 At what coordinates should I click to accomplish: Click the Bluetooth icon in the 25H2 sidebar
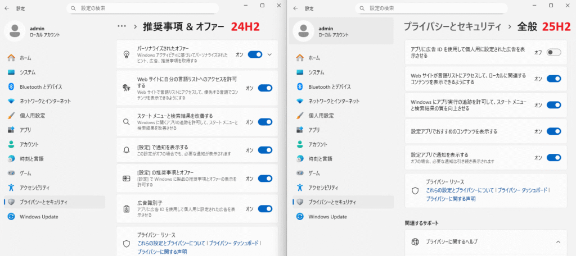(x=300, y=86)
